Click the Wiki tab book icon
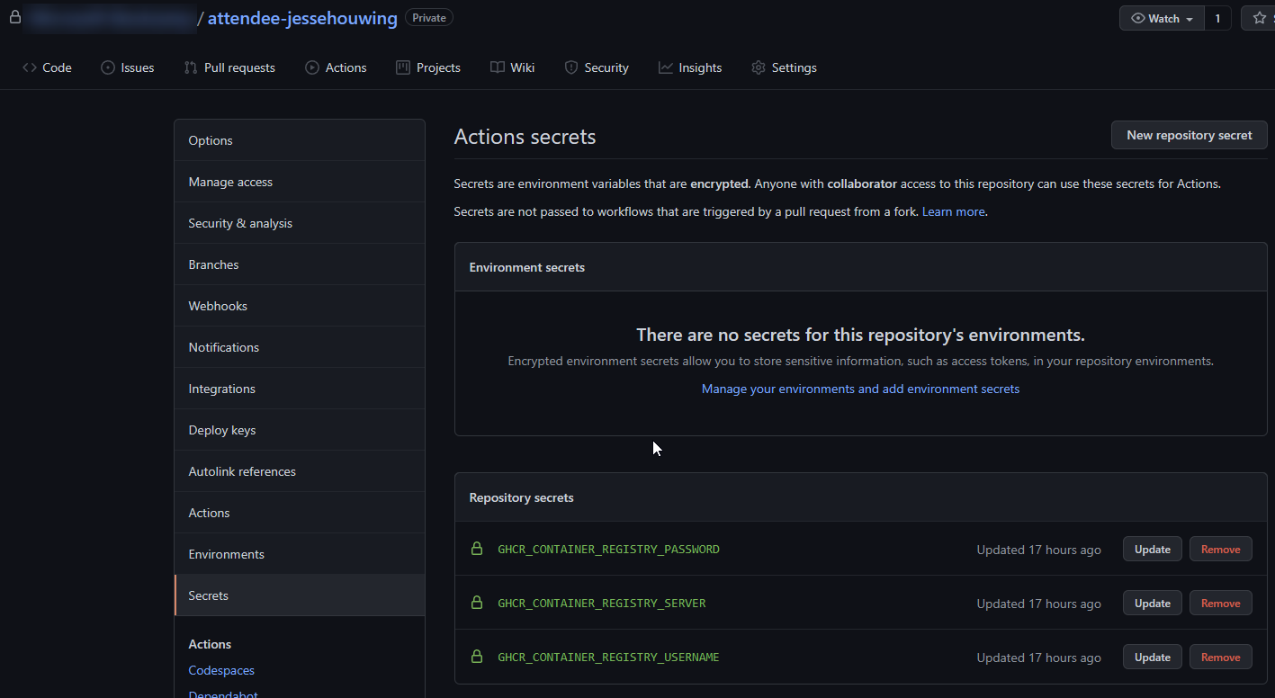Screen dimensions: 1275x698 [498, 67]
